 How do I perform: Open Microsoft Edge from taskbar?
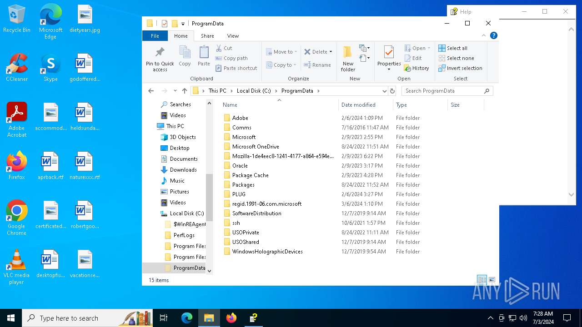tap(187, 318)
